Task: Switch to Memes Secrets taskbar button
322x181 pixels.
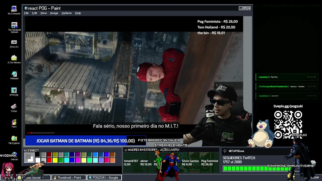Action: pos(33,177)
